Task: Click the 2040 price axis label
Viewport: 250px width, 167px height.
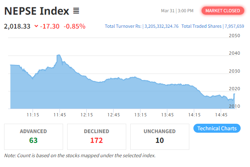Action: pyautogui.click(x=235, y=53)
